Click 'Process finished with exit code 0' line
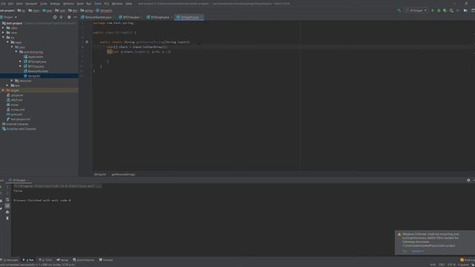The image size is (475, 267). [x=42, y=200]
